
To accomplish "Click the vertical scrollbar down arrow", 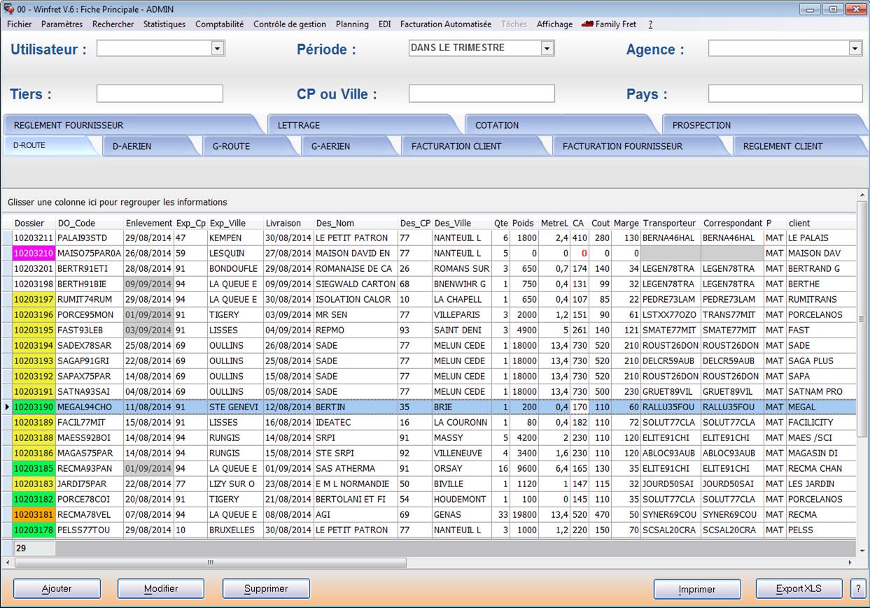I will [x=862, y=551].
